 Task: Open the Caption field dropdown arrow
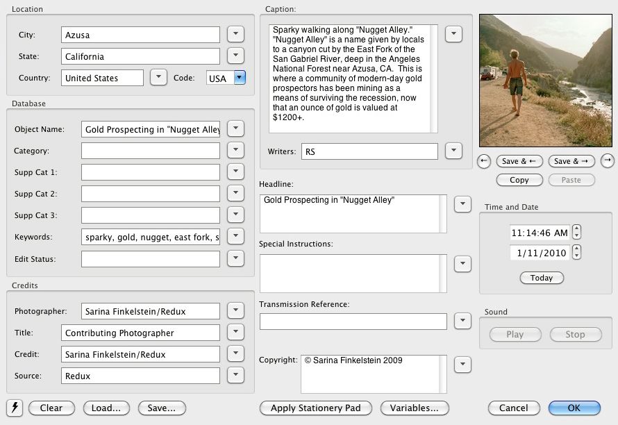tap(454, 33)
